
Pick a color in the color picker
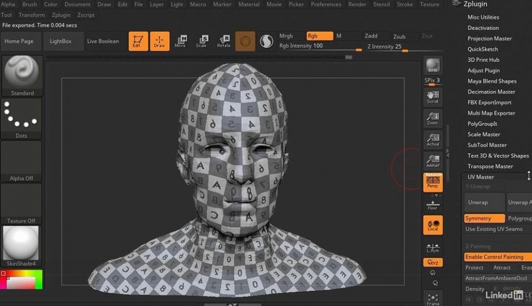pos(21,279)
